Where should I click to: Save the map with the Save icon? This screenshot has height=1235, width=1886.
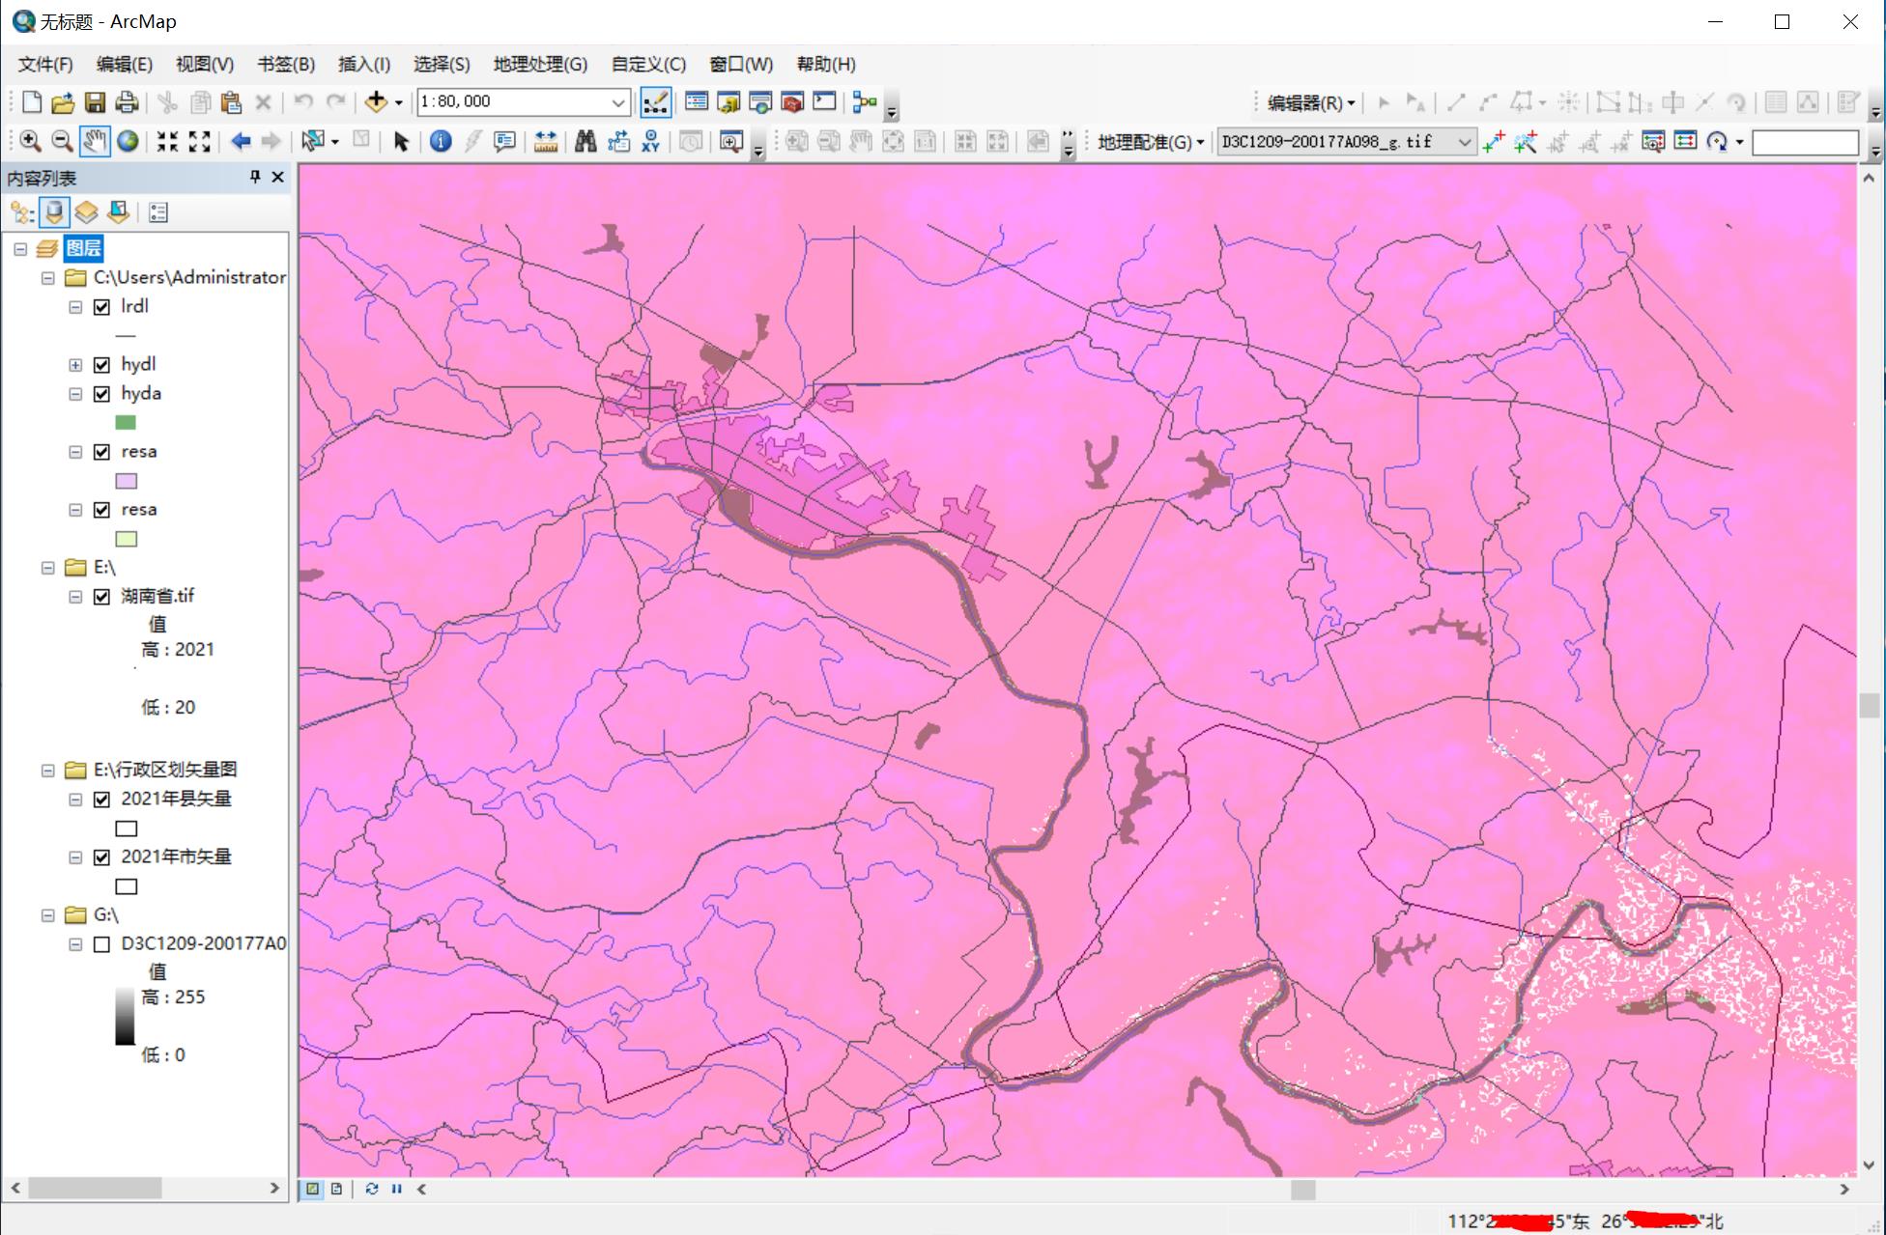tap(95, 102)
